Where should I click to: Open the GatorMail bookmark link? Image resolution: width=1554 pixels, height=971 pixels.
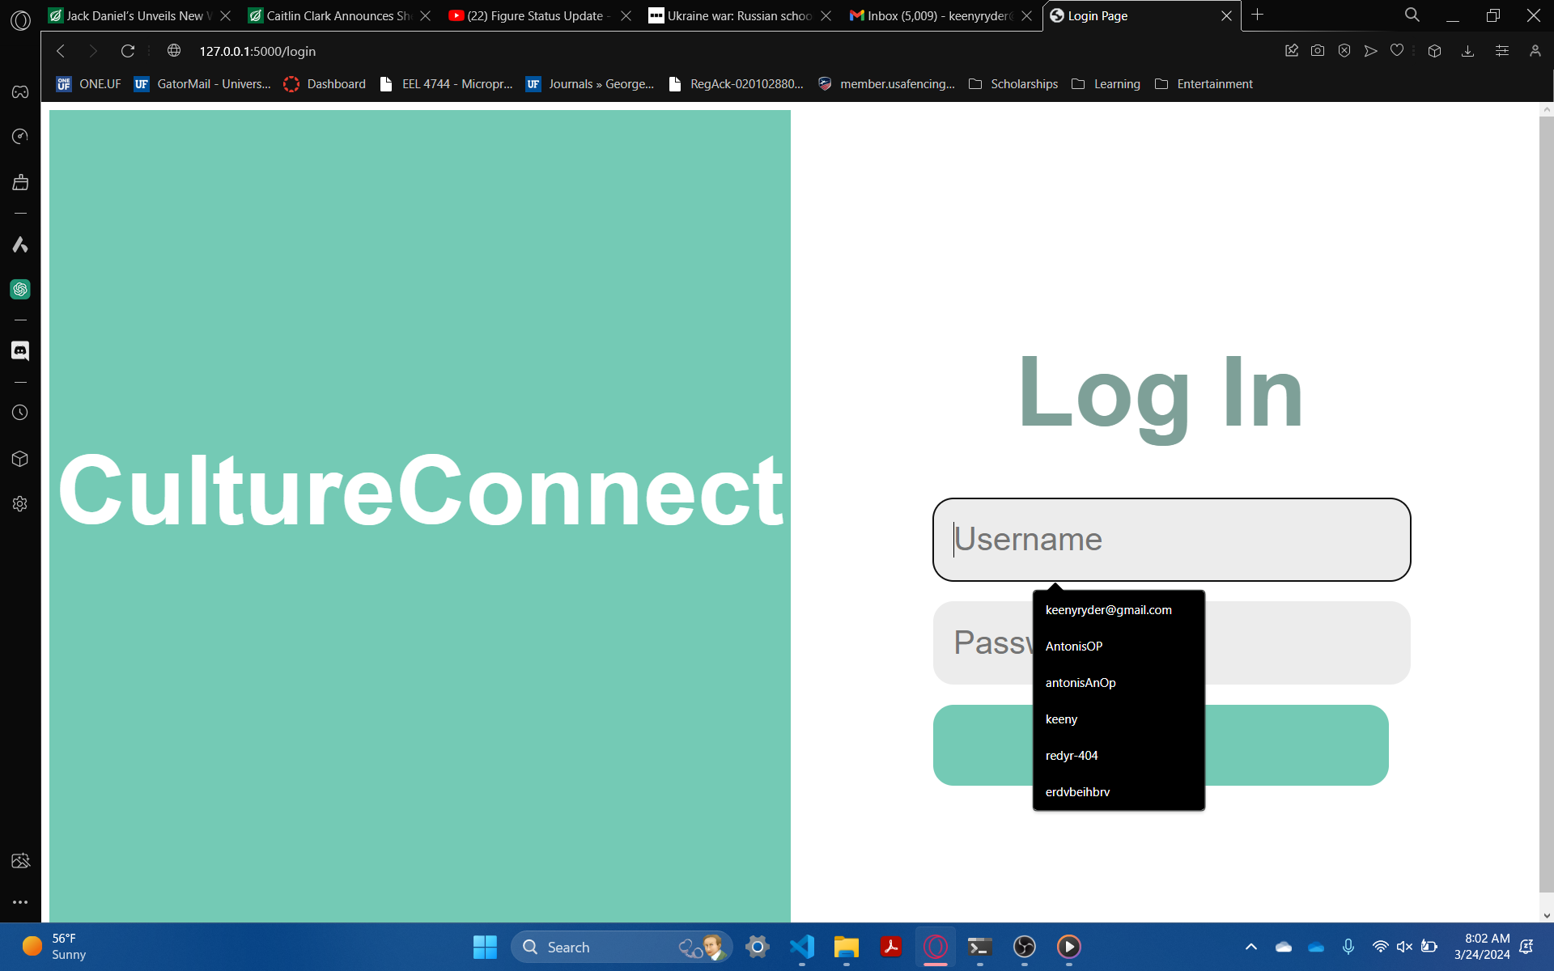(203, 84)
